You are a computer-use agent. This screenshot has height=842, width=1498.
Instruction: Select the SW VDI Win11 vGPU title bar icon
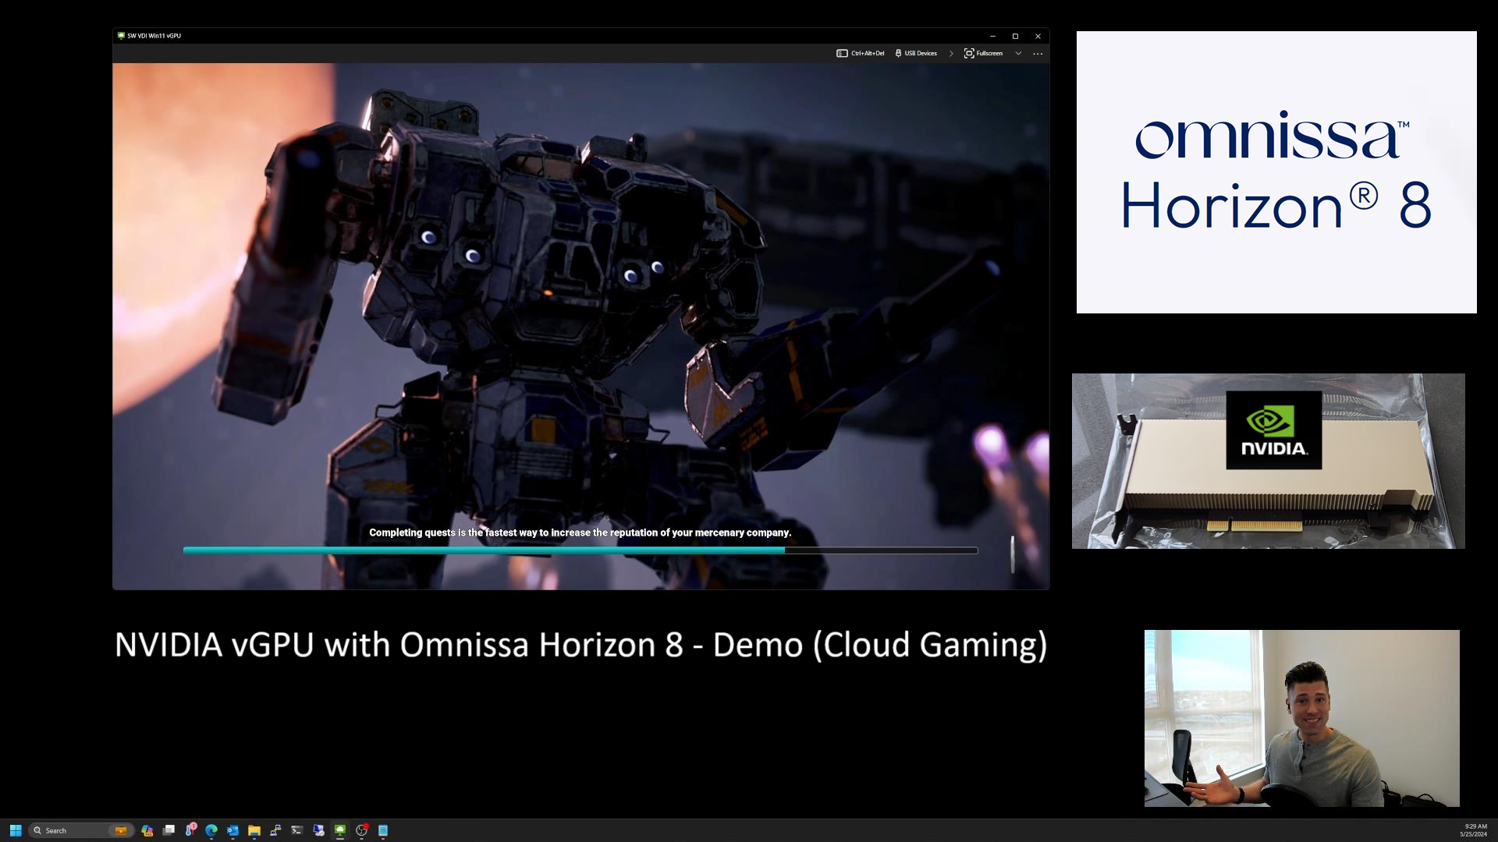[x=122, y=35]
